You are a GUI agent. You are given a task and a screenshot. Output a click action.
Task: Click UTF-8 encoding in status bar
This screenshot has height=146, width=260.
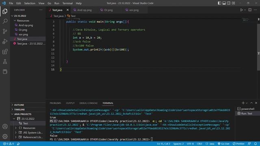pyautogui.click(x=190, y=144)
